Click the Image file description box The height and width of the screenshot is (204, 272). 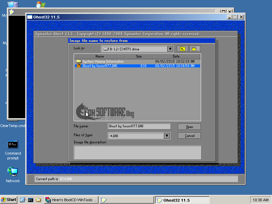click(x=137, y=152)
